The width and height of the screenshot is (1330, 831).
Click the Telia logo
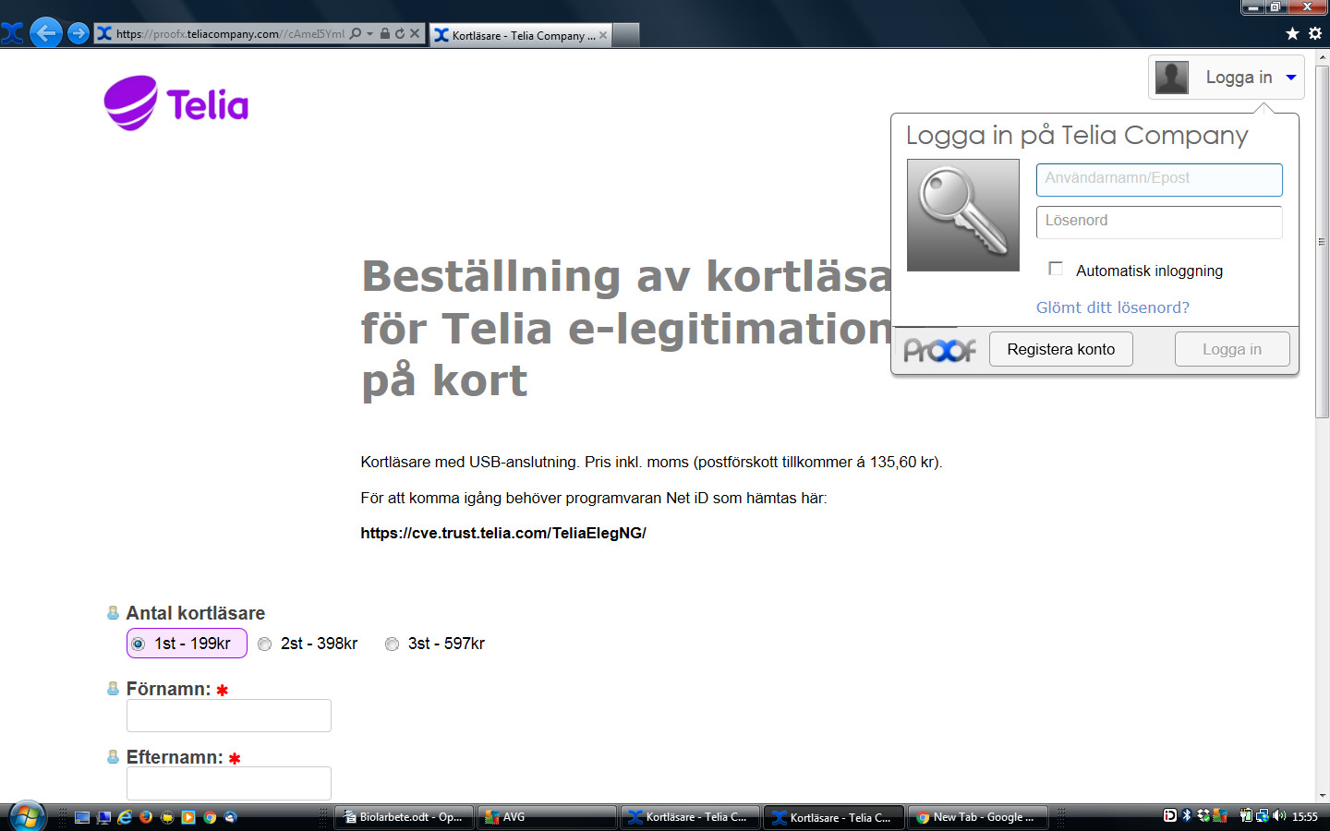pos(176,103)
